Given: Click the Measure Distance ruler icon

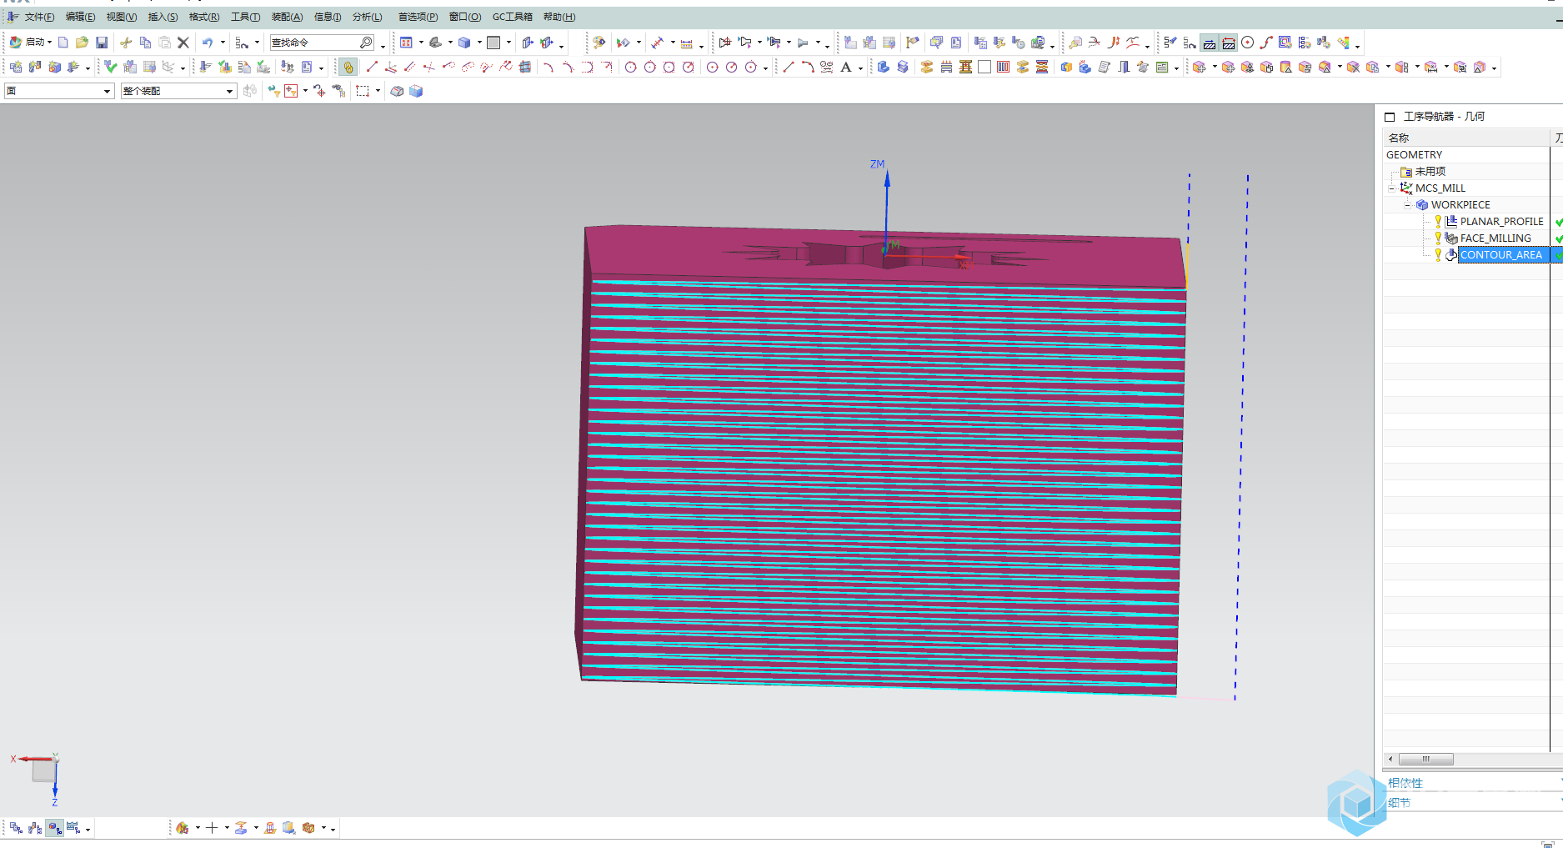Looking at the screenshot, I should (687, 43).
